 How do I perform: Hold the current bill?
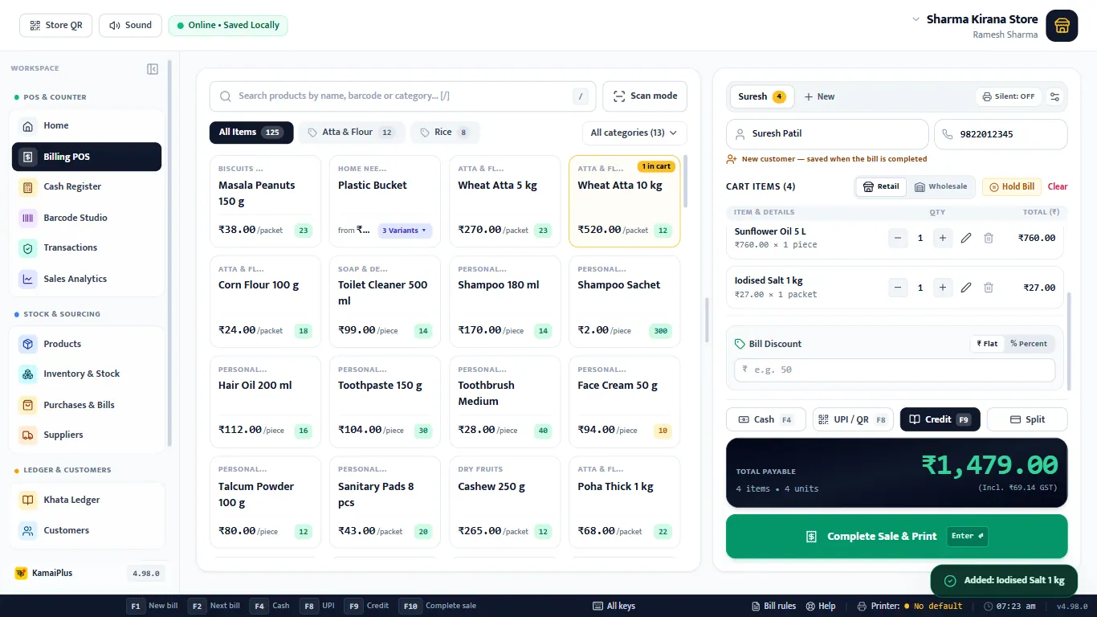1012,186
